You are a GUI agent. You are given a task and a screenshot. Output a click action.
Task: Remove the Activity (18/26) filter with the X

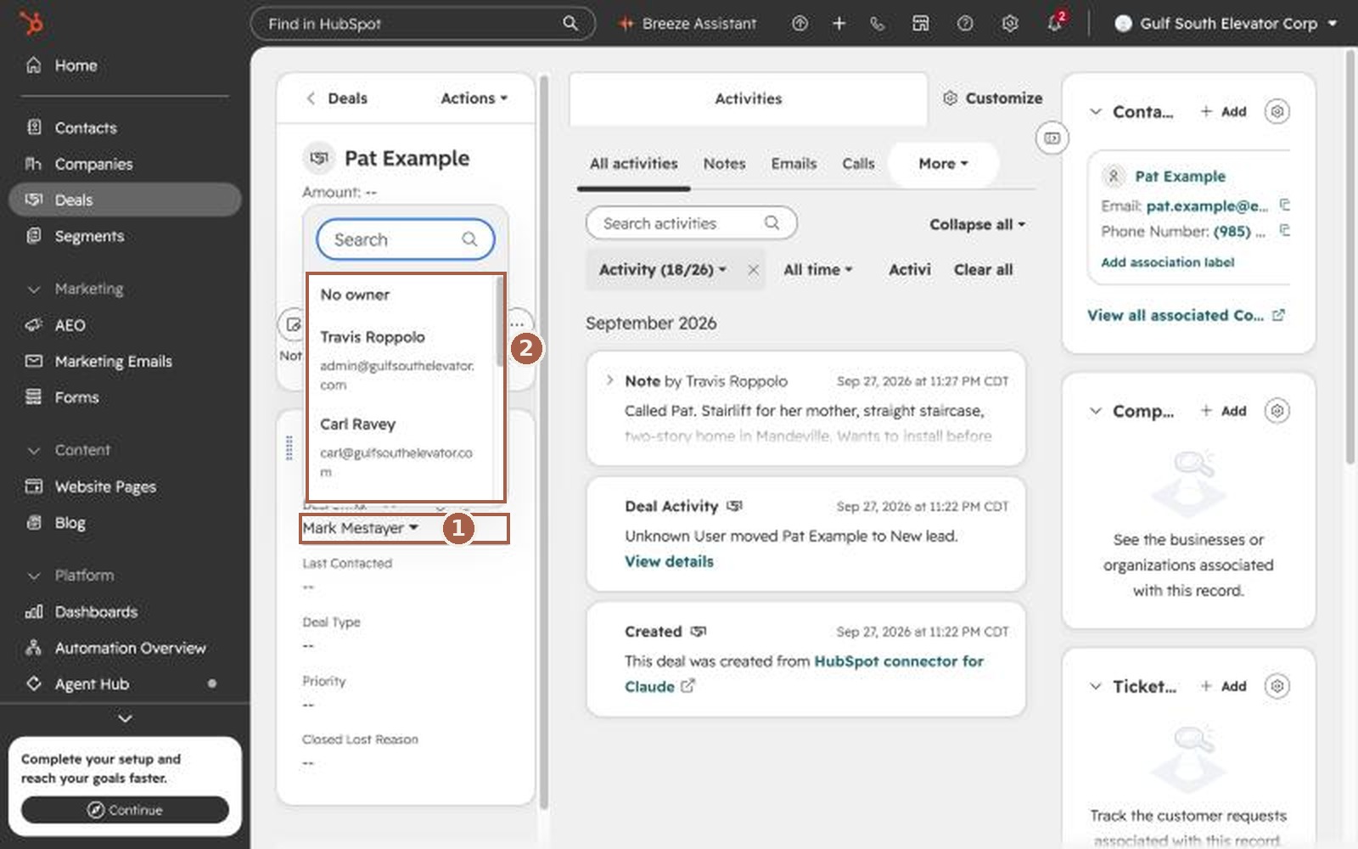tap(753, 270)
